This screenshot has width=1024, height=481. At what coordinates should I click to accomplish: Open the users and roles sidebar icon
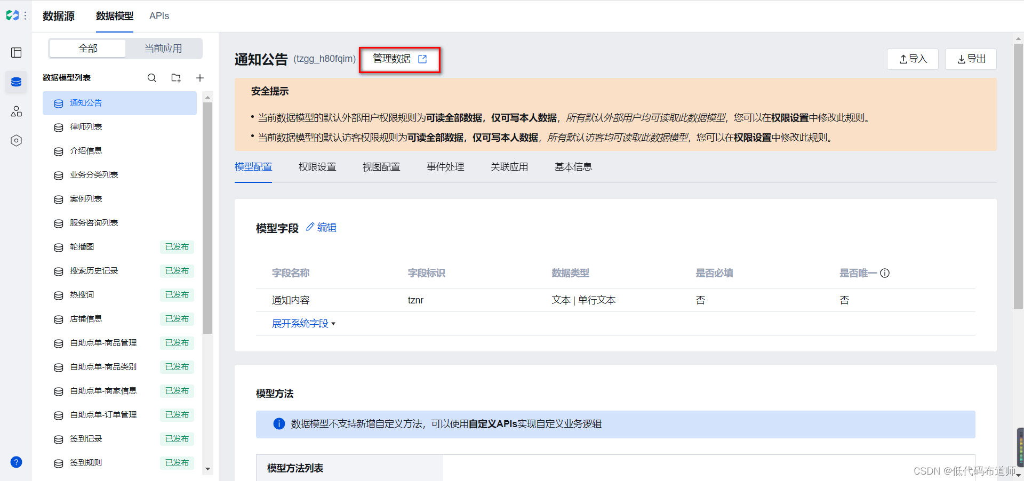click(16, 111)
